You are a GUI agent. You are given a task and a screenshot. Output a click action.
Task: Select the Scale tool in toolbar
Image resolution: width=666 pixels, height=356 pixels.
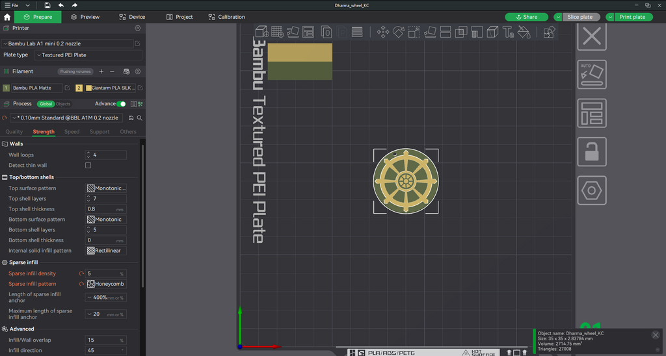414,32
